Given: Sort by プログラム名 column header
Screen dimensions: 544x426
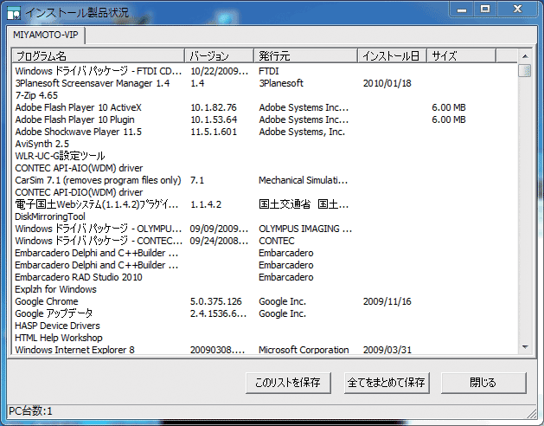Looking at the screenshot, I should pos(99,55).
